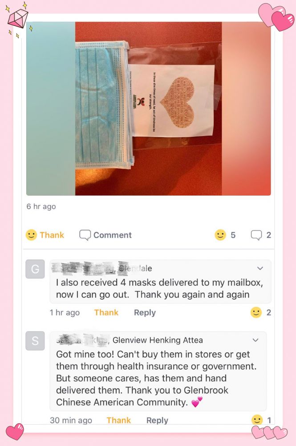Reply to the comment posted 30 min ago
Screen dimensions: 296x446
click(x=157, y=420)
